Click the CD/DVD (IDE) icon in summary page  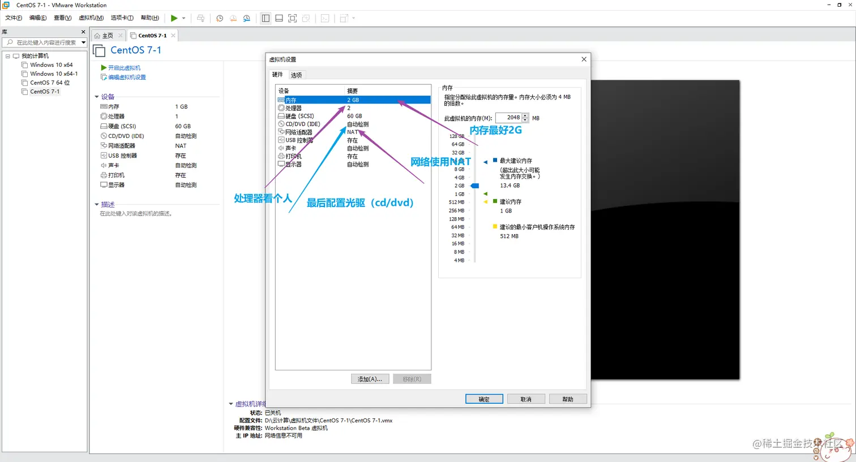point(104,136)
